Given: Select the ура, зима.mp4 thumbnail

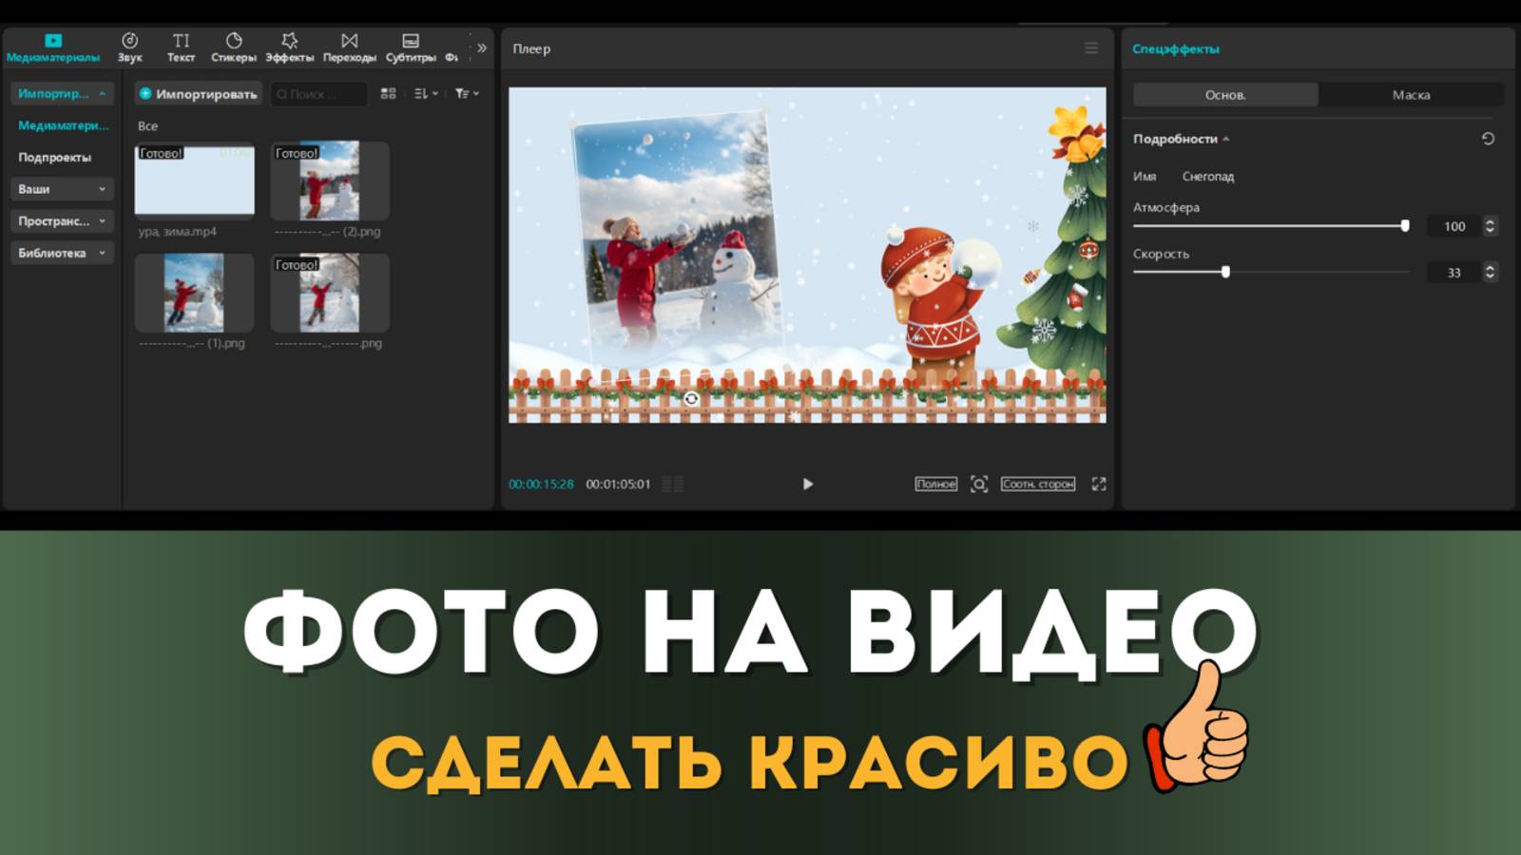Looking at the screenshot, I should tap(194, 180).
